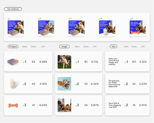This screenshot has height=123, width=154.
Task: Click the 43 clicks value
Action: pyautogui.click(x=33, y=84)
